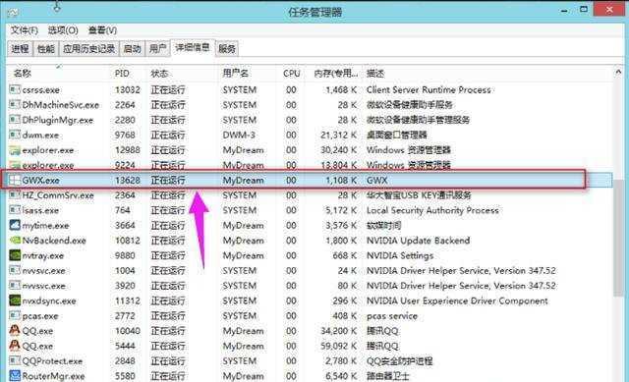Click the lsass.exe process icon
This screenshot has width=629, height=382.
15,210
